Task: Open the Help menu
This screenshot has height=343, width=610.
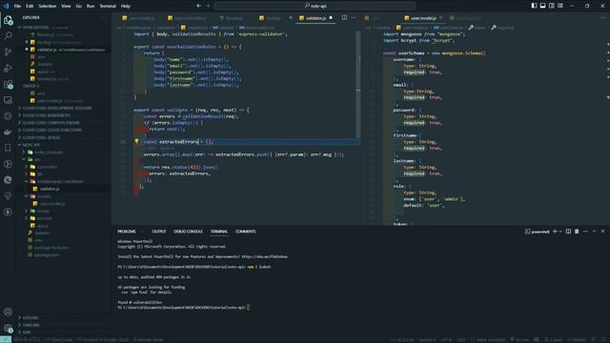Action: [x=125, y=6]
